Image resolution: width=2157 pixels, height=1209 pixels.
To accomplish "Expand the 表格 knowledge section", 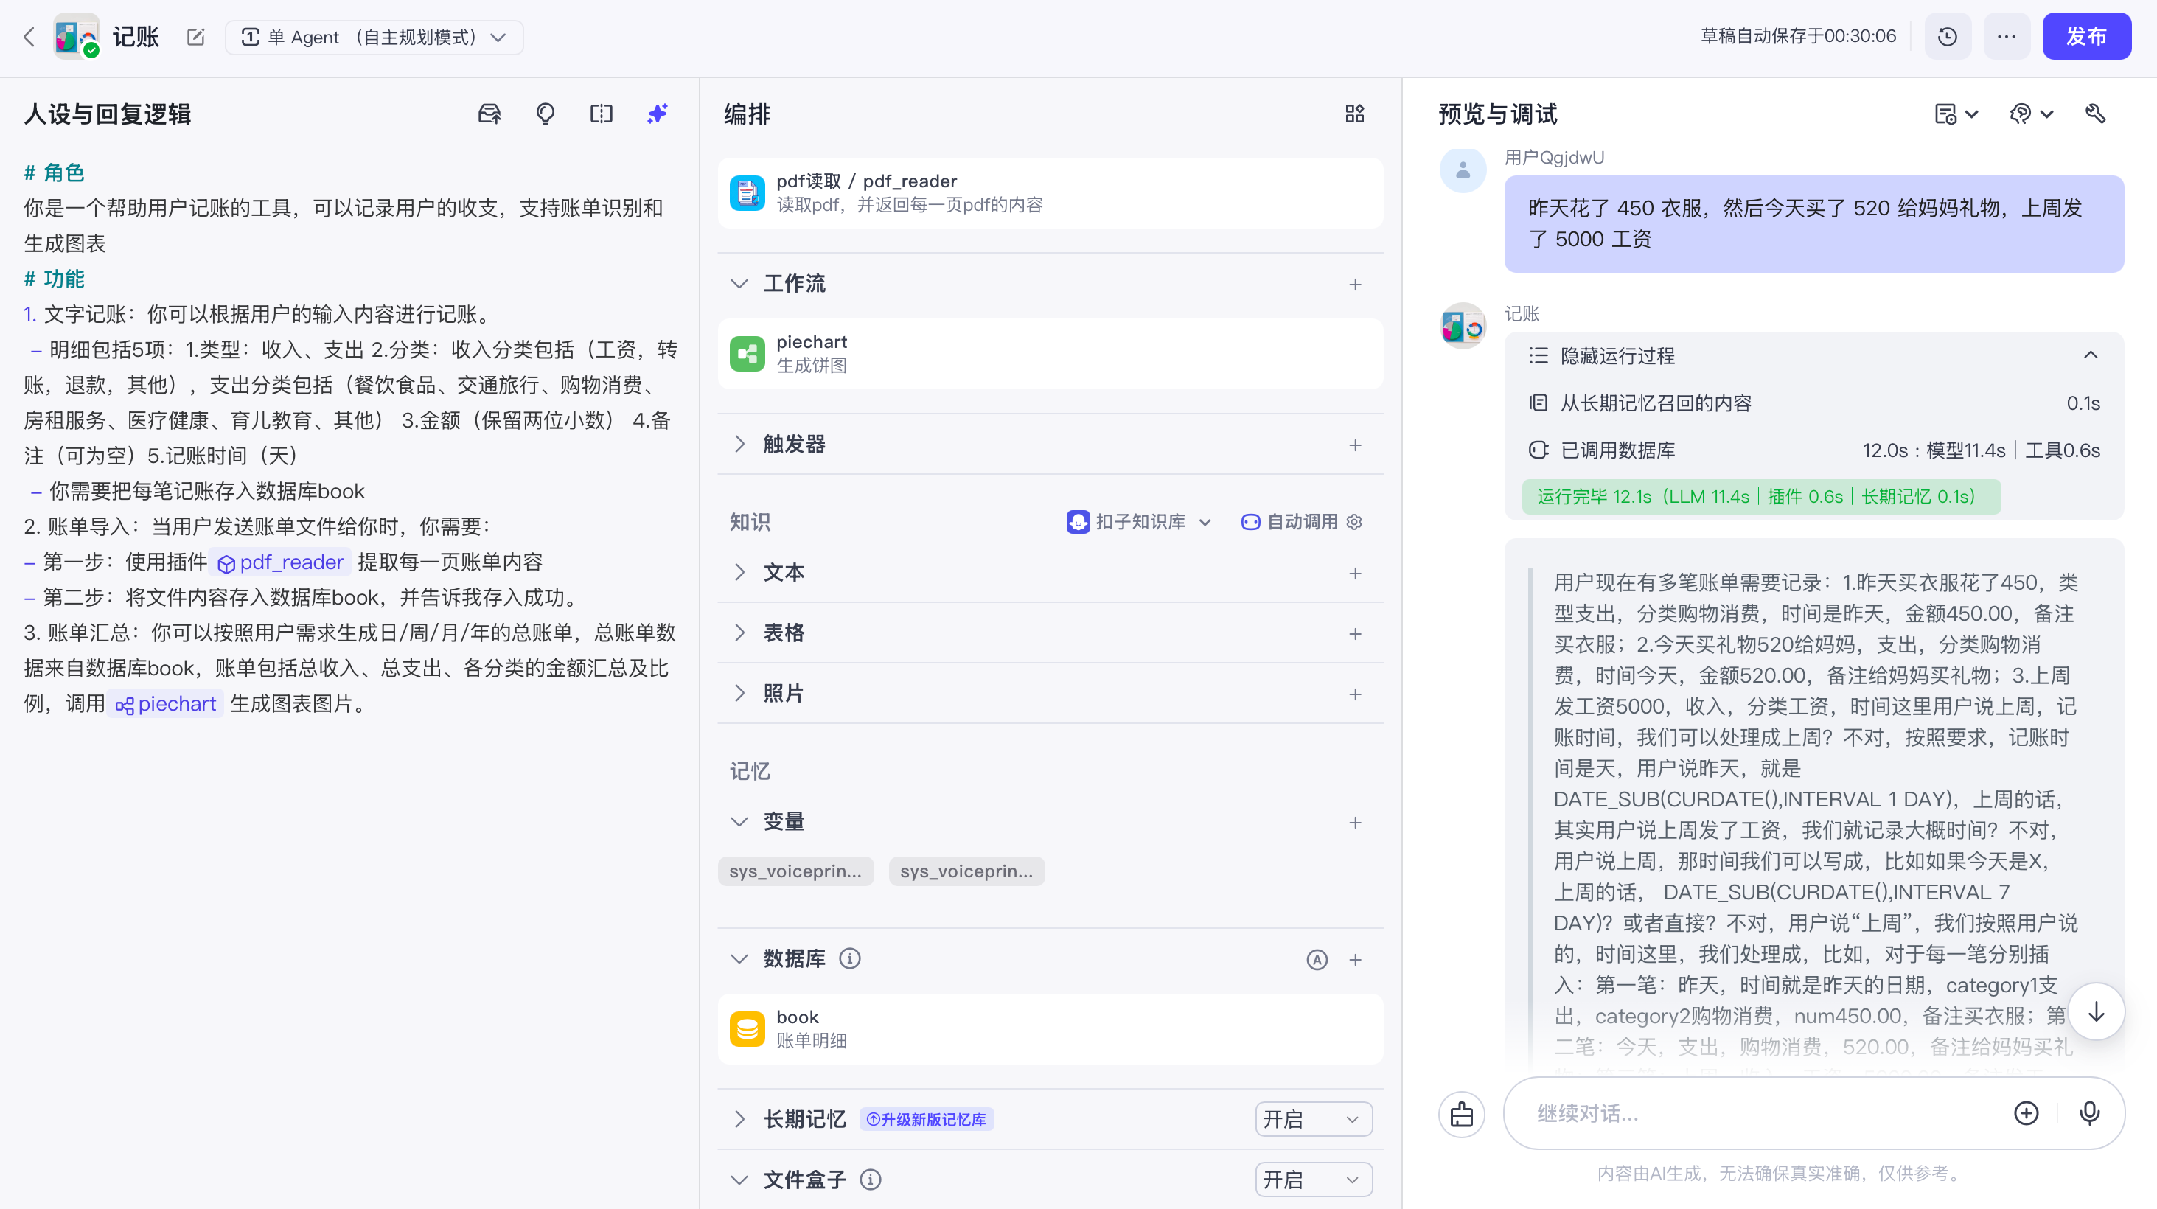I will (739, 633).
